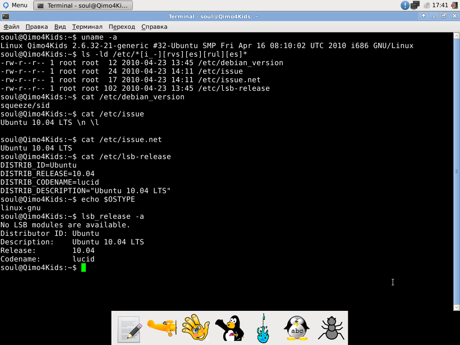
Task: Open the Переход menu
Action: pos(122,27)
